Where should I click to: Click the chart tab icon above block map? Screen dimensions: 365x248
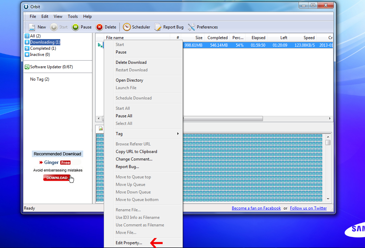tap(101, 129)
